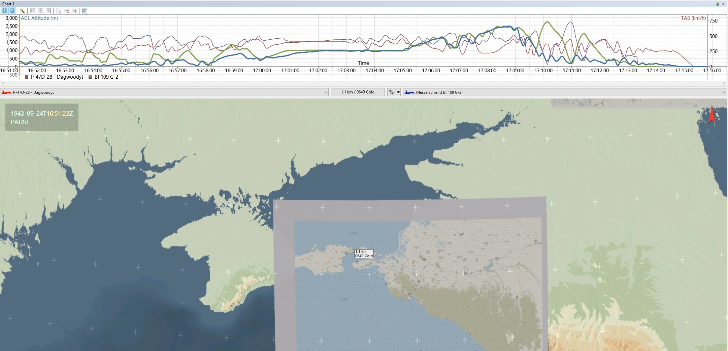Click the zoom-to-fit page magnifier icon
728x351 pixels.
[x=59, y=11]
